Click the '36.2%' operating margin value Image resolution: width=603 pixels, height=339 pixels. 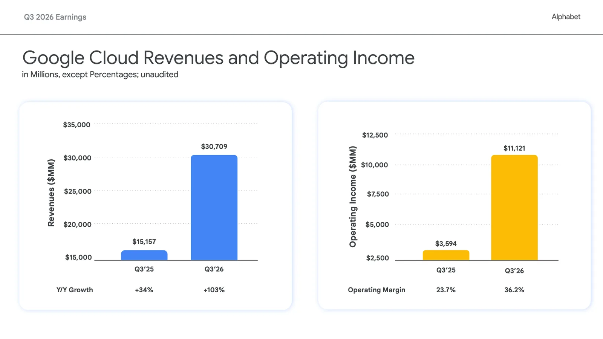(514, 290)
